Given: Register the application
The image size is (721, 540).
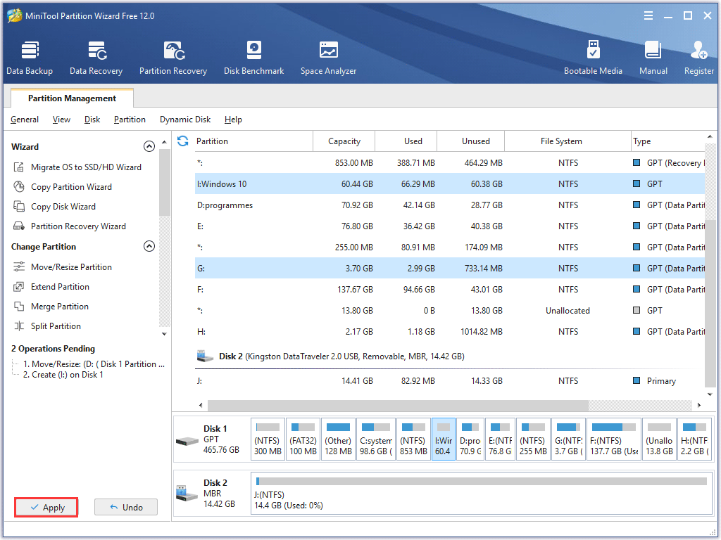Looking at the screenshot, I should 698,56.
